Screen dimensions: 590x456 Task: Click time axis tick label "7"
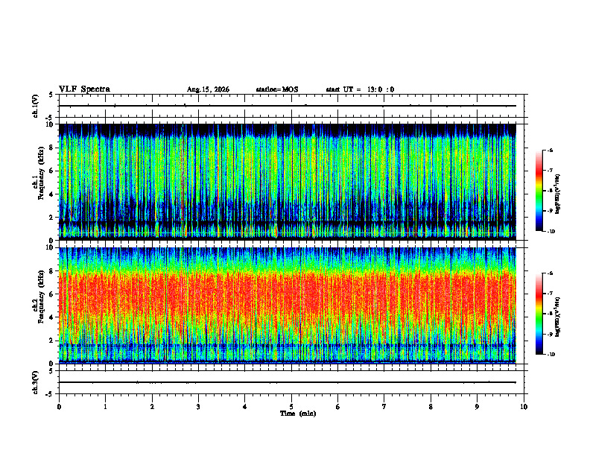point(384,407)
